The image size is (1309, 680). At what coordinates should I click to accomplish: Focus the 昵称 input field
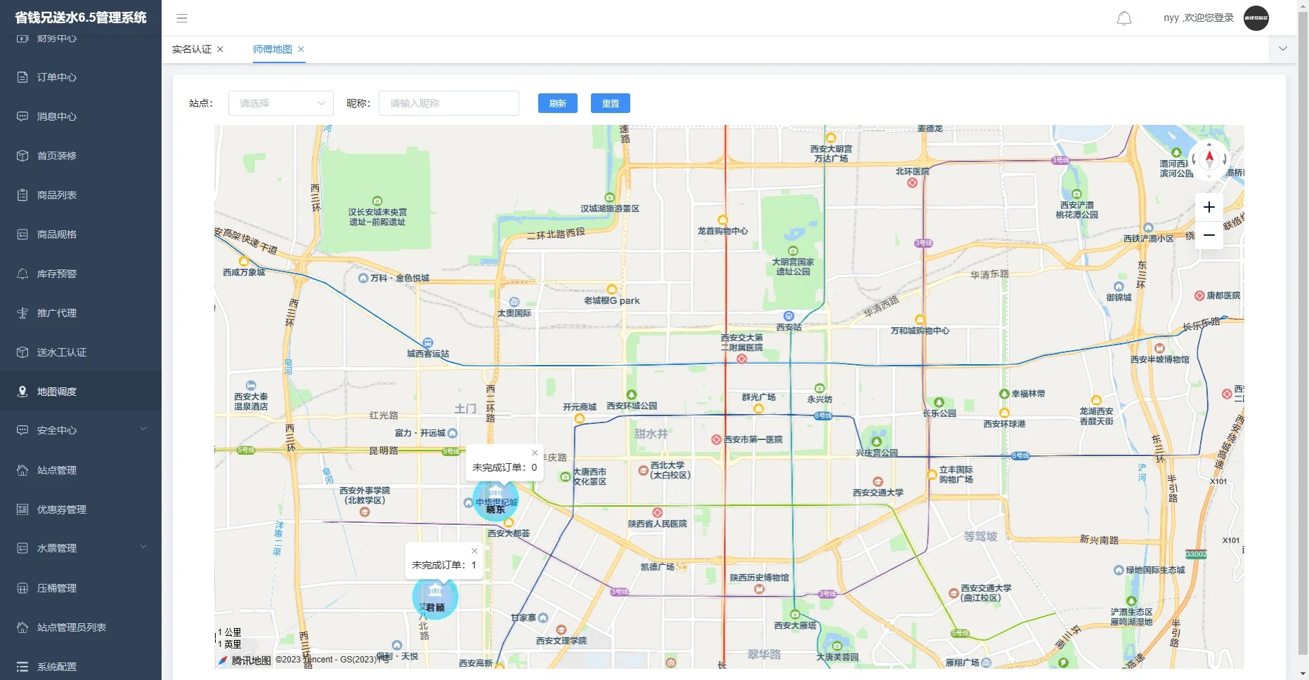[x=448, y=103]
